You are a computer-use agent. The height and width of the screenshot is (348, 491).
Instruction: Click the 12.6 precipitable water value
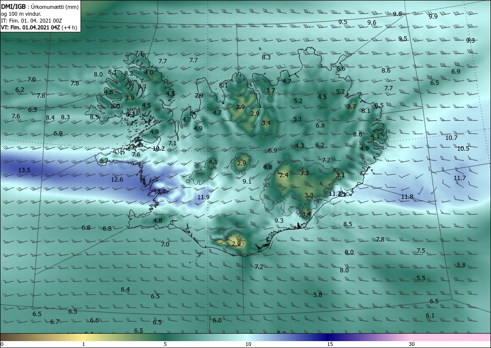click(117, 179)
